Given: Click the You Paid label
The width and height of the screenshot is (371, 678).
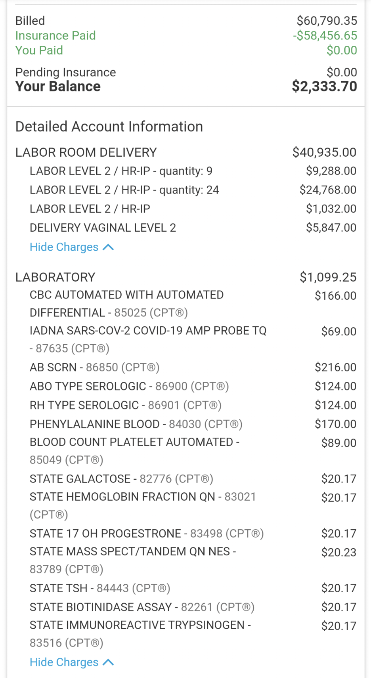Looking at the screenshot, I should [39, 50].
